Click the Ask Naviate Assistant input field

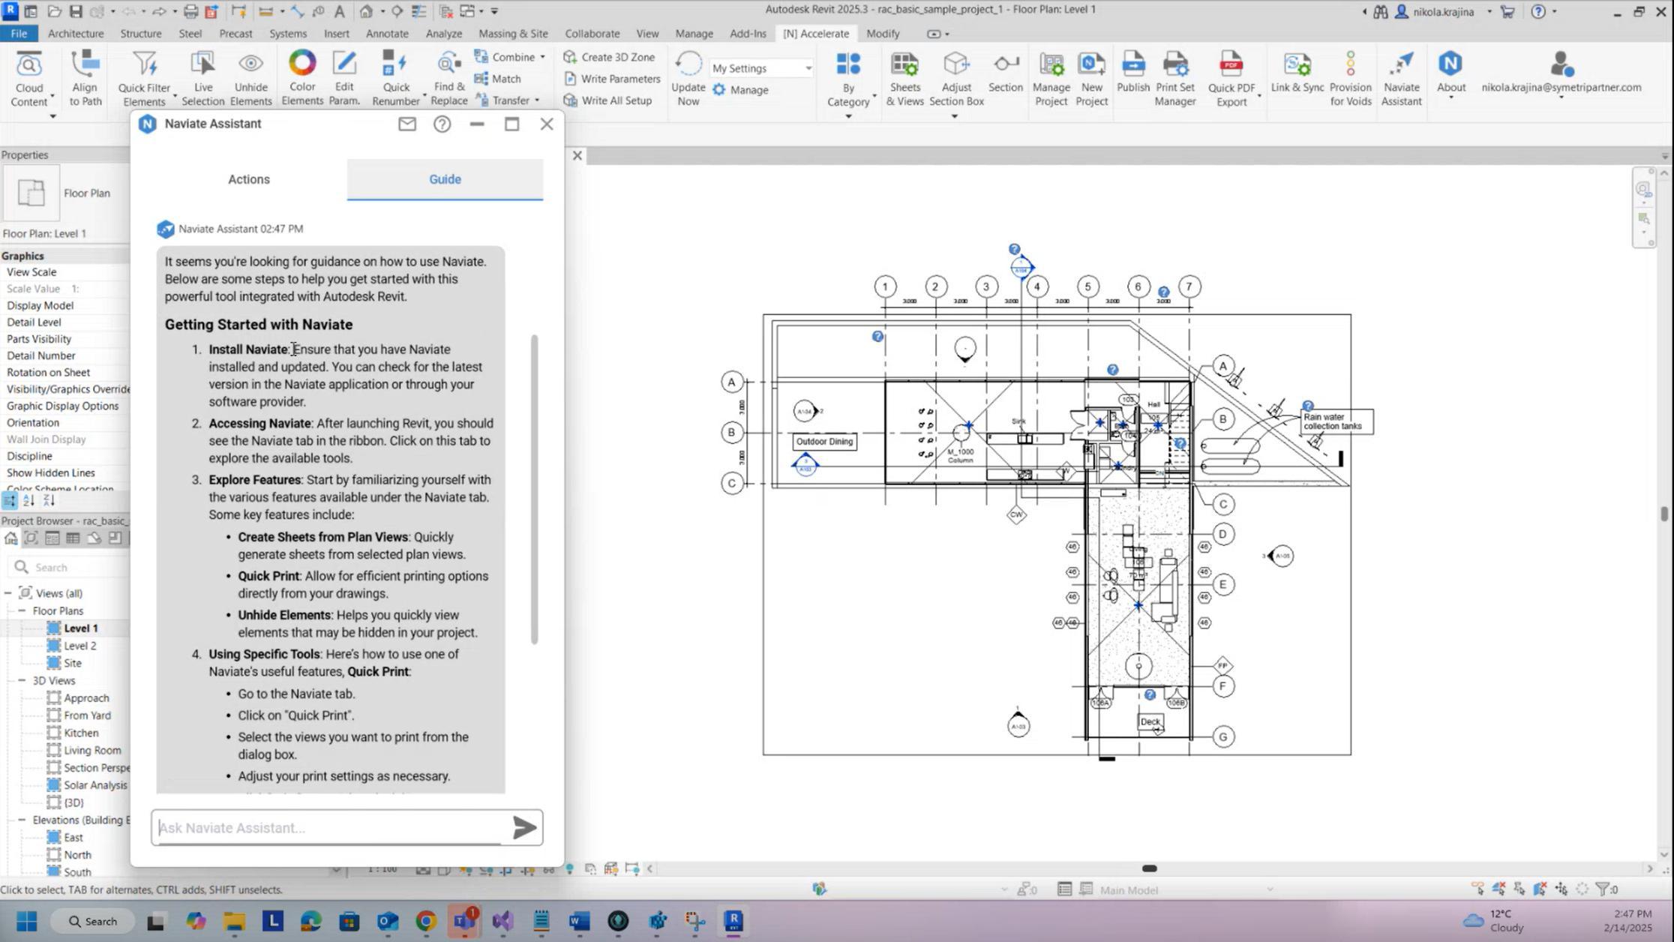pyautogui.click(x=330, y=828)
